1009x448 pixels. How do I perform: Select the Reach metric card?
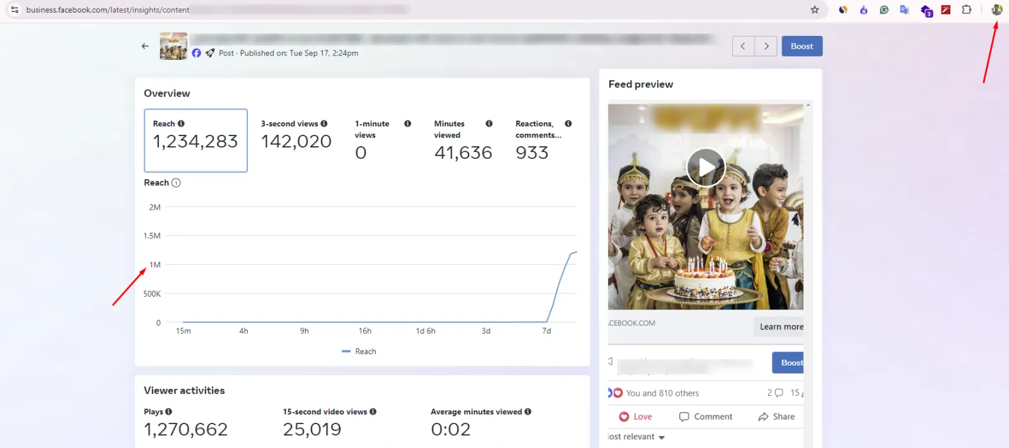pyautogui.click(x=195, y=141)
